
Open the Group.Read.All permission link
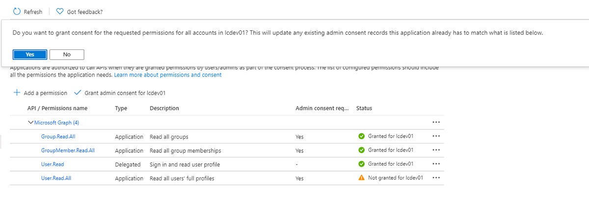tap(57, 137)
